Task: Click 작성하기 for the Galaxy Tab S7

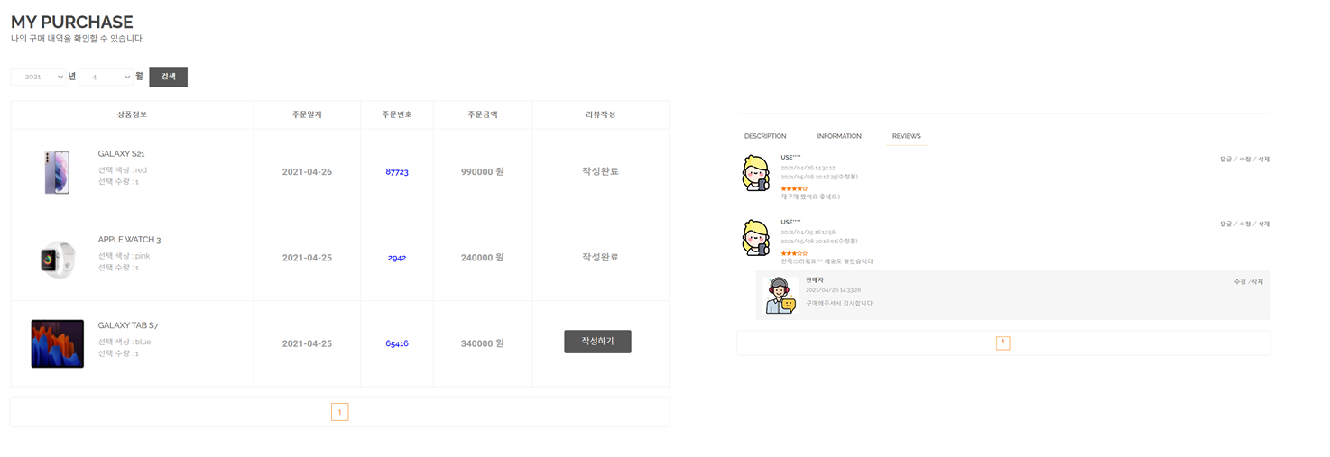Action: pos(597,342)
